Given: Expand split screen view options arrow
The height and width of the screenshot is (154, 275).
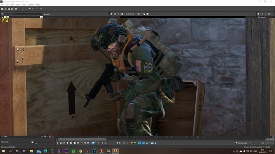Looking at the screenshot, I should (125, 14).
